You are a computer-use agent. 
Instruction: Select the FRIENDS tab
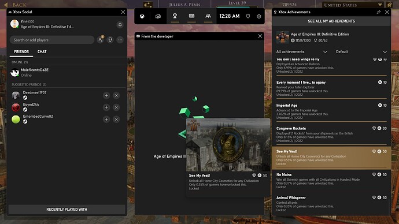click(21, 51)
